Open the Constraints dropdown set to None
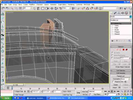 click(x=125, y=79)
